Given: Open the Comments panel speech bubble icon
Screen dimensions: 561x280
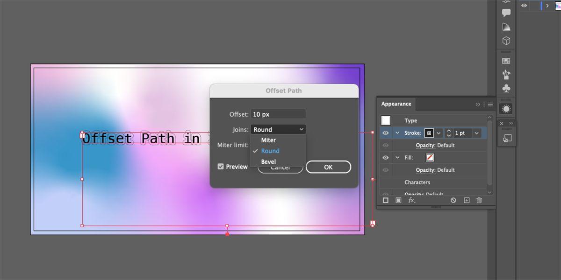Looking at the screenshot, I should (506, 13).
